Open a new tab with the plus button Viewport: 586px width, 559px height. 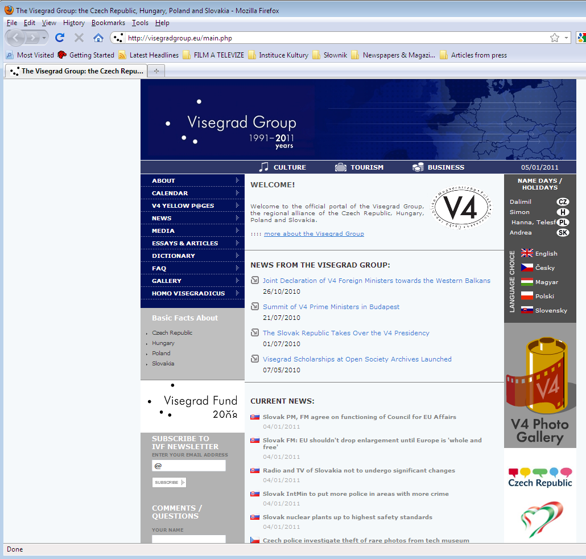156,71
